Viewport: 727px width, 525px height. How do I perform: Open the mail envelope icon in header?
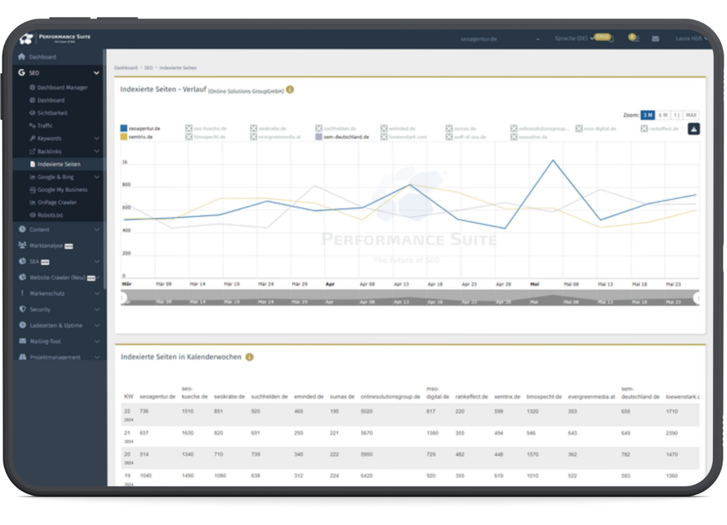[x=655, y=39]
